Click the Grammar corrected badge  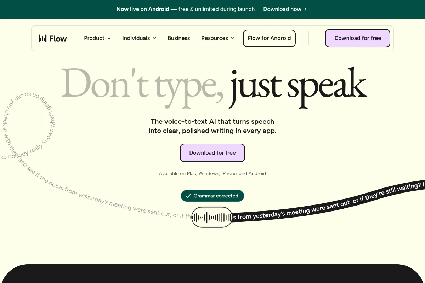[x=212, y=196]
